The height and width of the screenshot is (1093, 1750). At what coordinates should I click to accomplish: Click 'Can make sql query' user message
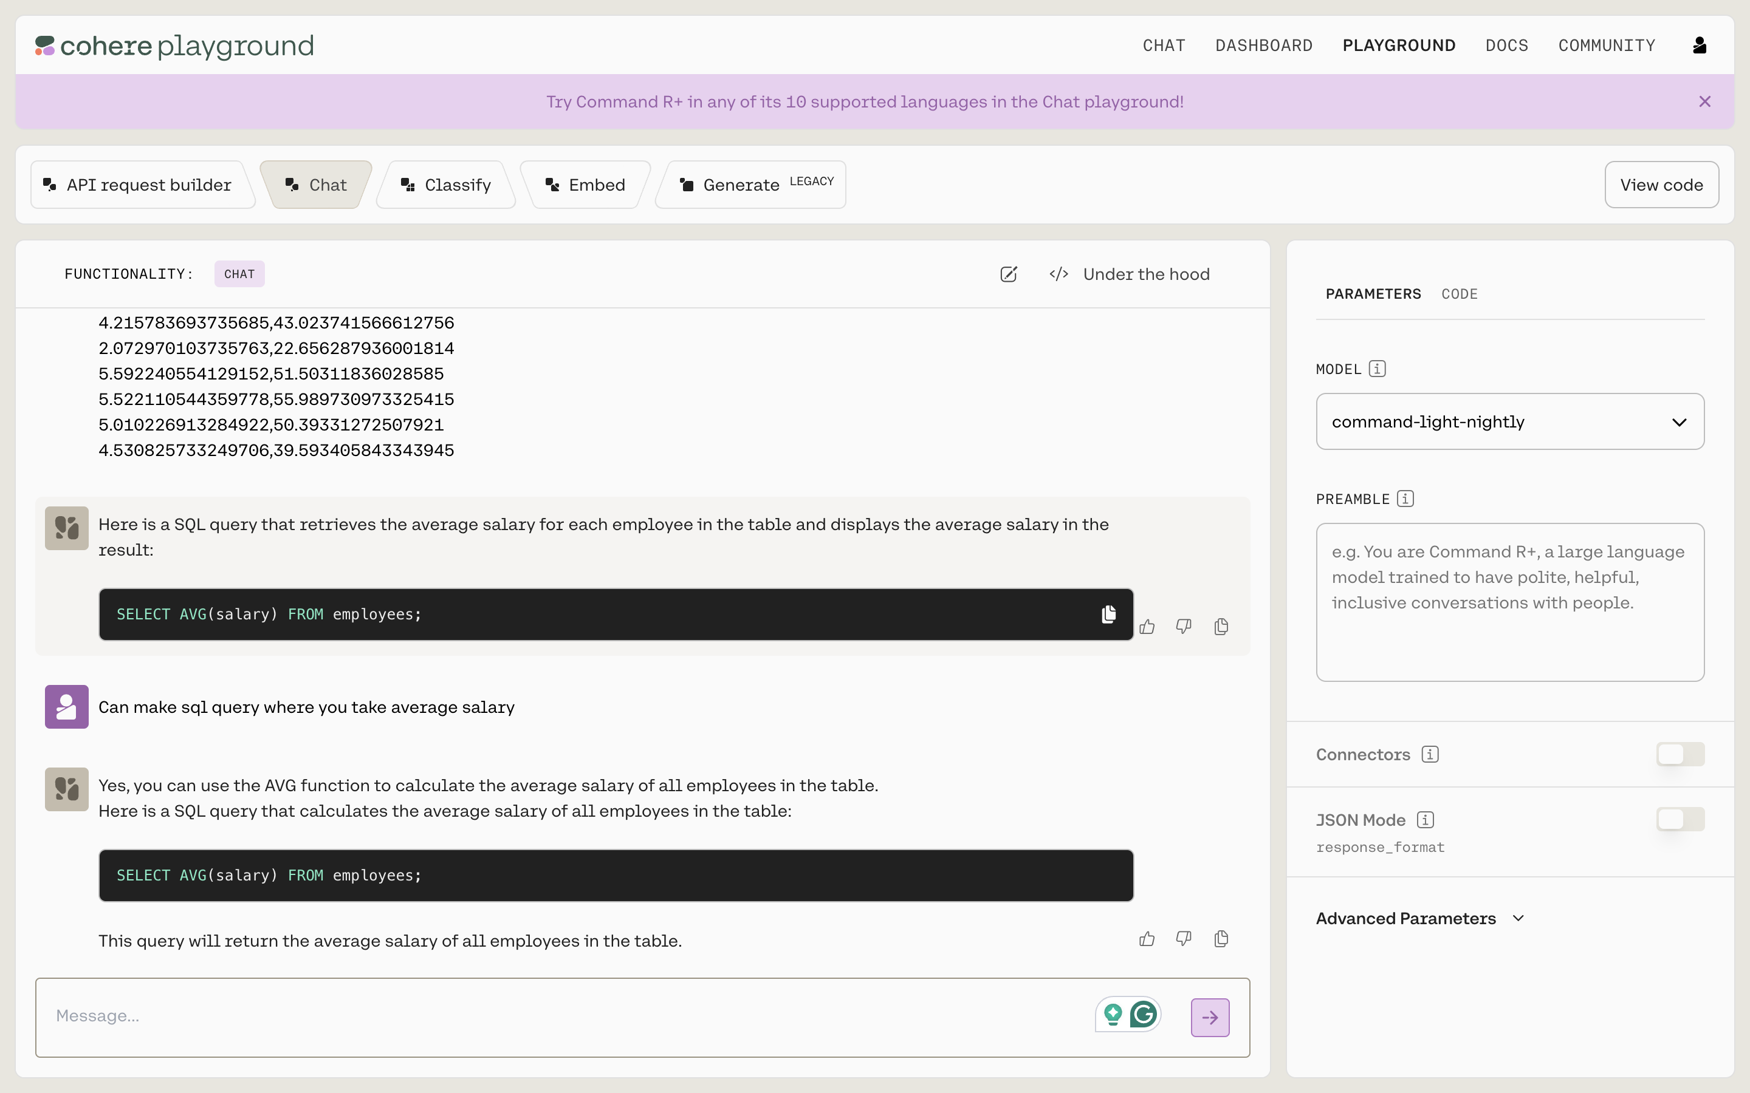307,707
